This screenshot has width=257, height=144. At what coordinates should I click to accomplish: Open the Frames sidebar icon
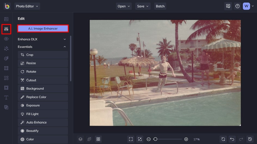tap(6, 68)
